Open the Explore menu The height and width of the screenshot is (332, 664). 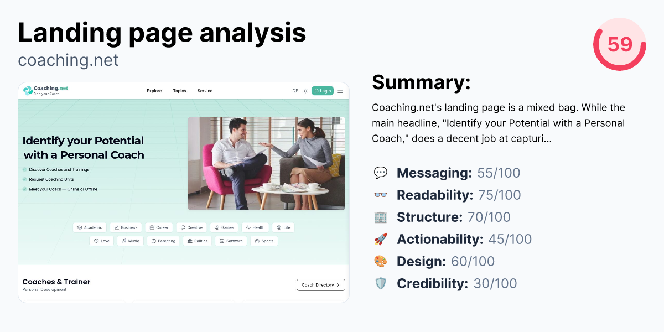point(154,91)
